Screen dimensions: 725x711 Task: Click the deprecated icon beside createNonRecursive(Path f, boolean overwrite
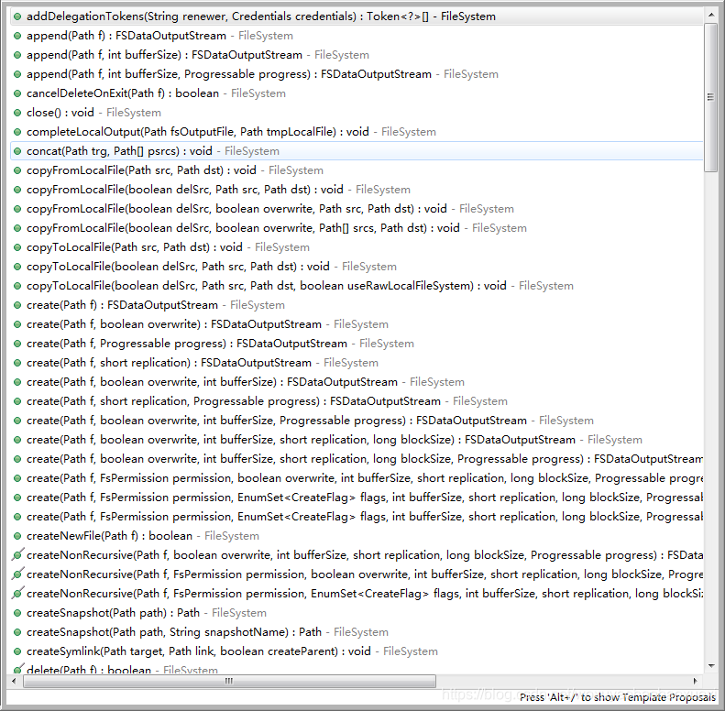[x=17, y=554]
